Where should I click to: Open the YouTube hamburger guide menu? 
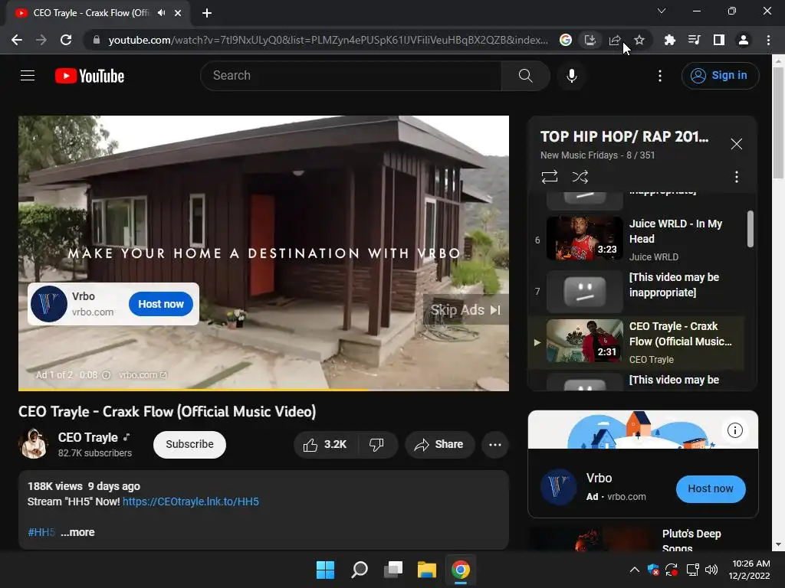[28, 76]
